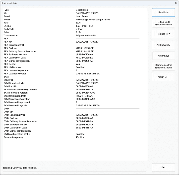179x176 pixels.
Task: Click the 2026 year value
Action: pyautogui.click(x=78, y=23)
